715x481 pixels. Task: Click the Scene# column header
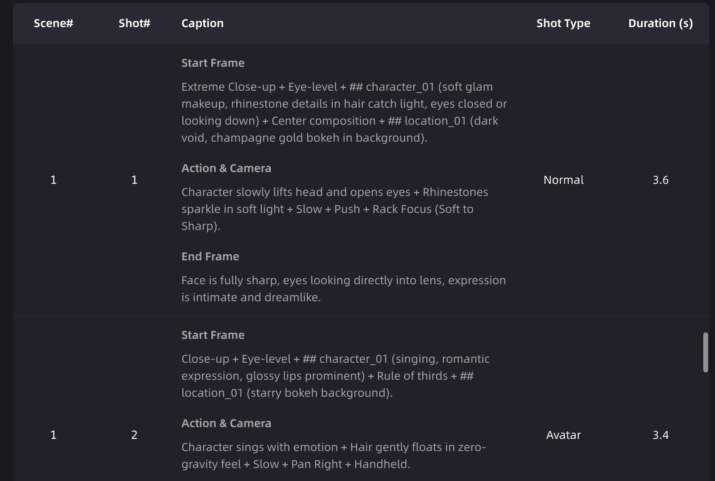point(53,23)
